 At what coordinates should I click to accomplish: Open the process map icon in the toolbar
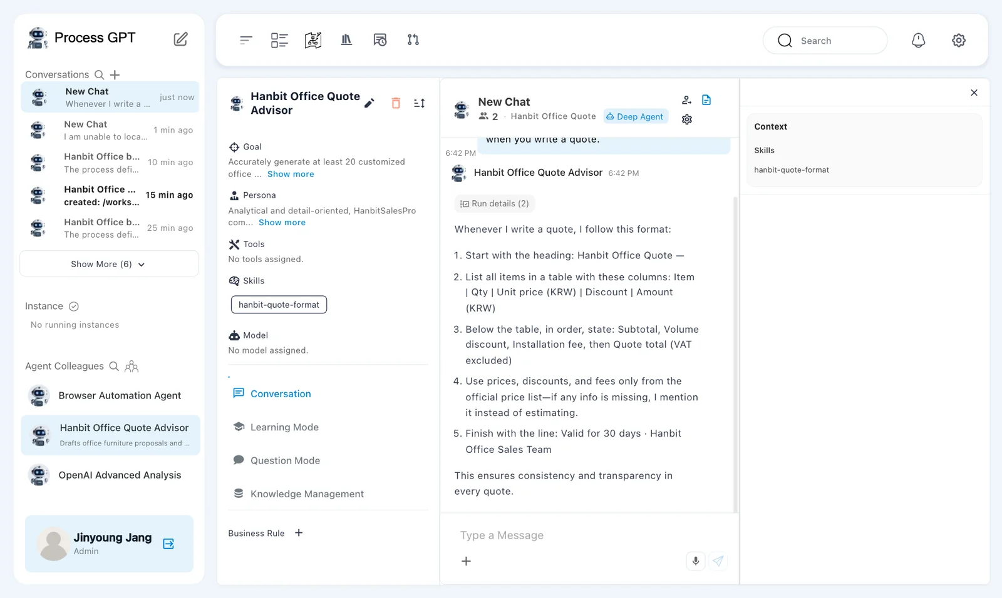pyautogui.click(x=313, y=40)
